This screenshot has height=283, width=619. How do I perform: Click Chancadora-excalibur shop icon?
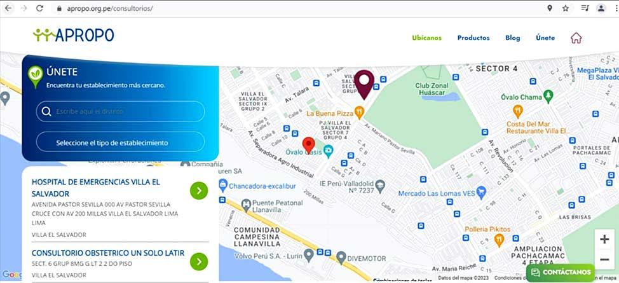click(x=223, y=184)
